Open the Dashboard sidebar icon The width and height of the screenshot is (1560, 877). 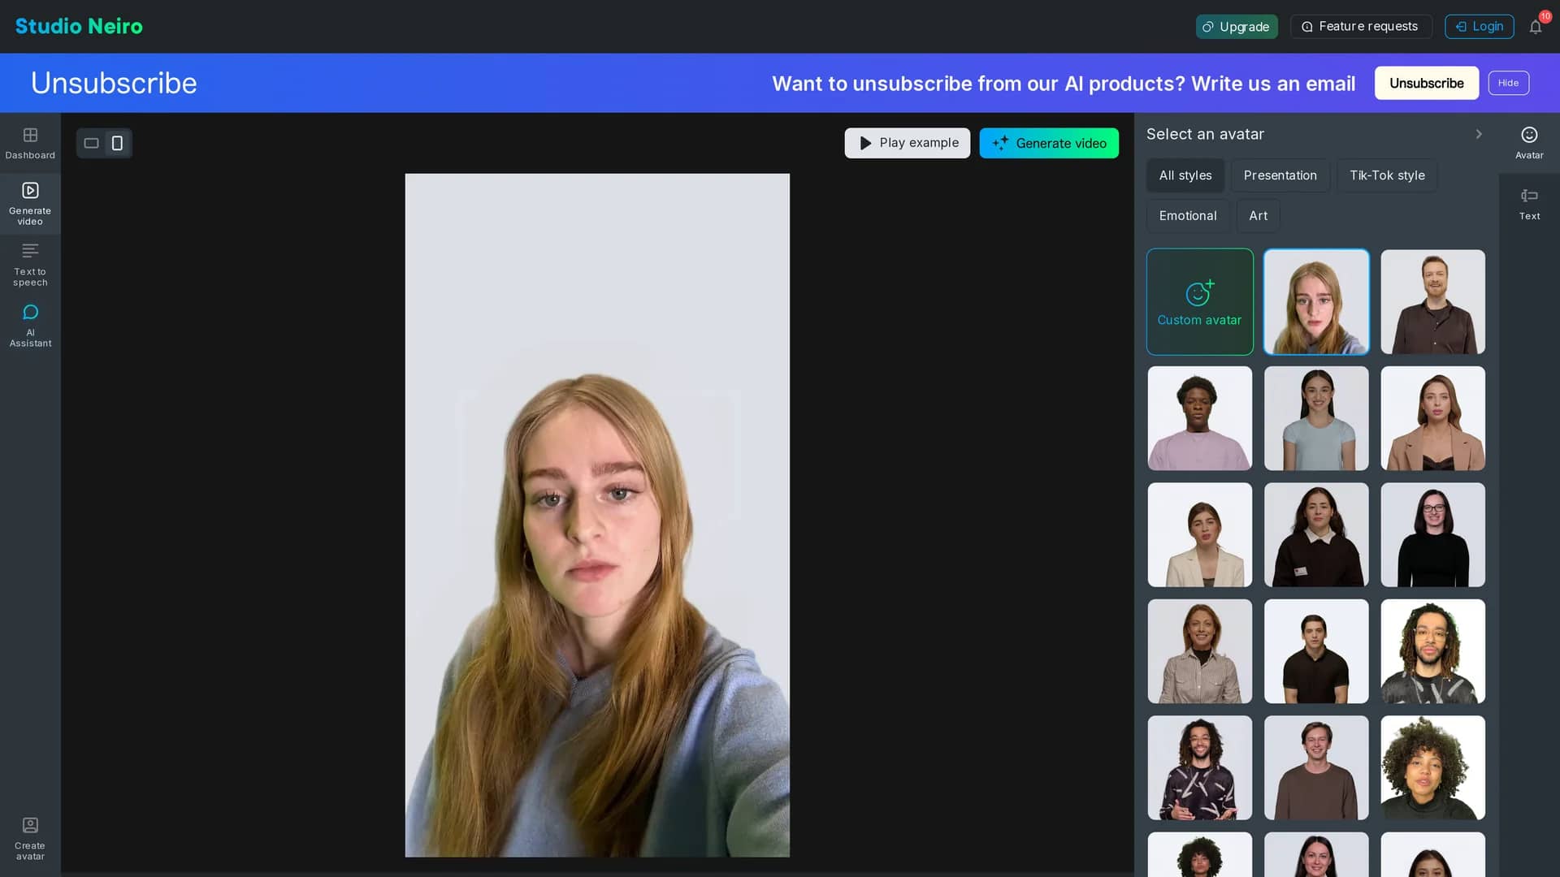coord(30,143)
